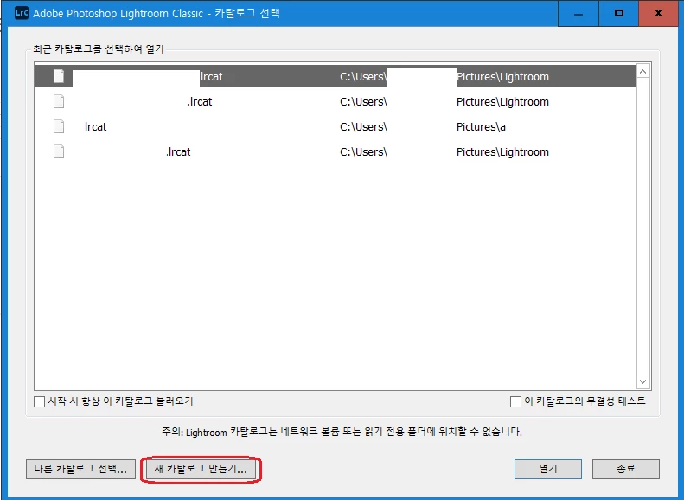
Task: Click the Lrc app icon in title bar
Action: pos(22,13)
